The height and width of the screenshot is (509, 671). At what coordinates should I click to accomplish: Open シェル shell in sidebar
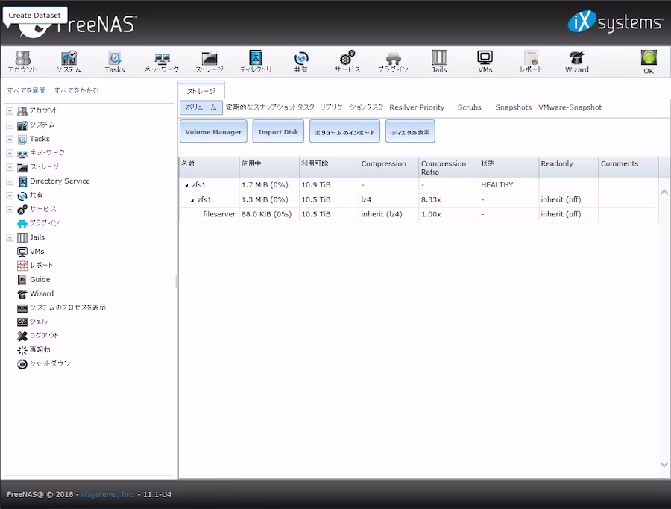point(39,322)
